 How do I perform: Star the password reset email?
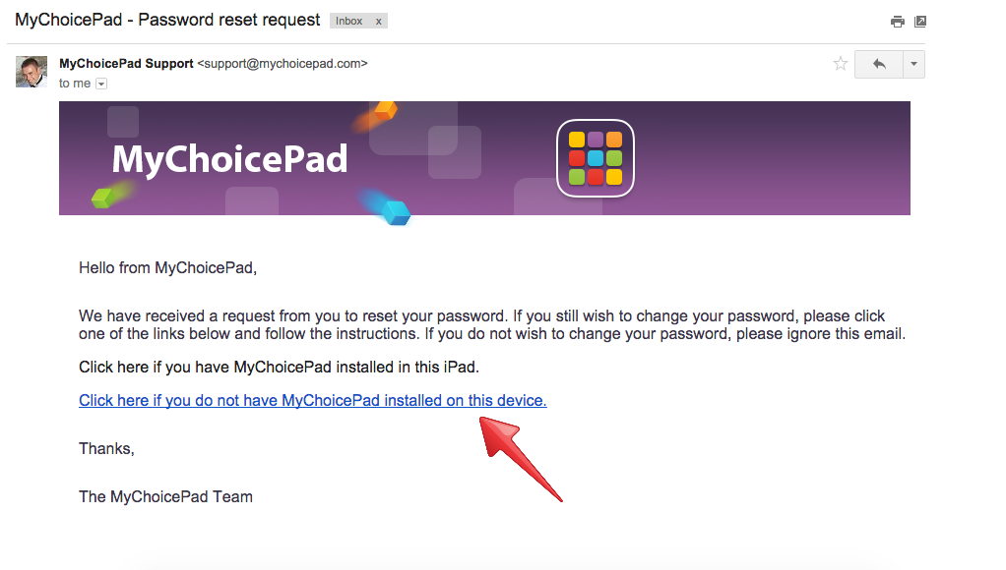click(x=841, y=64)
